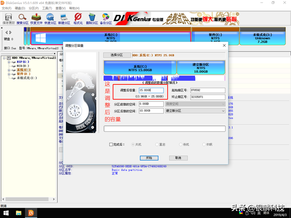291x218 pixels.
Task: Click the 起始扇区号 input field
Action: click(208, 90)
